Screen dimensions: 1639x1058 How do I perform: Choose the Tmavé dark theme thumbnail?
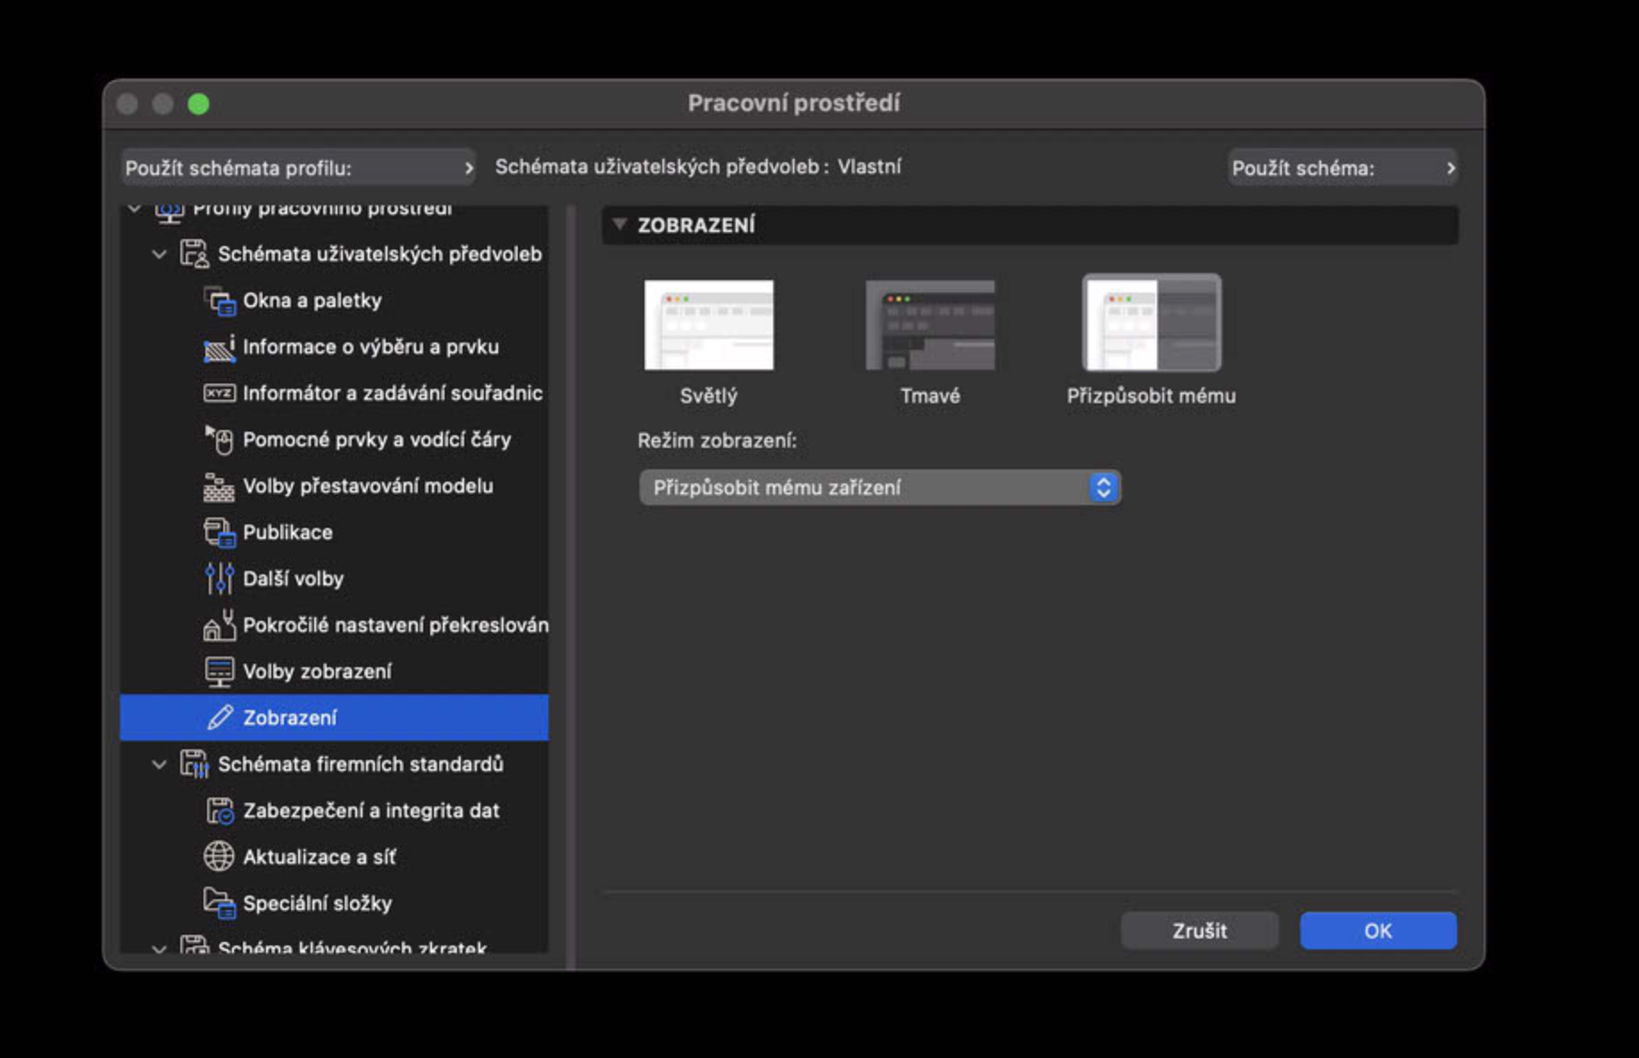tap(930, 325)
